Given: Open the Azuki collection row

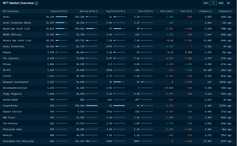Looking at the screenshot, I should pos(6,17).
